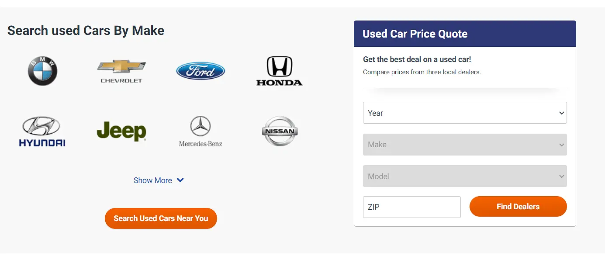Browse Hyundai by clicking its logo
Screen dimensions: 605x256
42,131
